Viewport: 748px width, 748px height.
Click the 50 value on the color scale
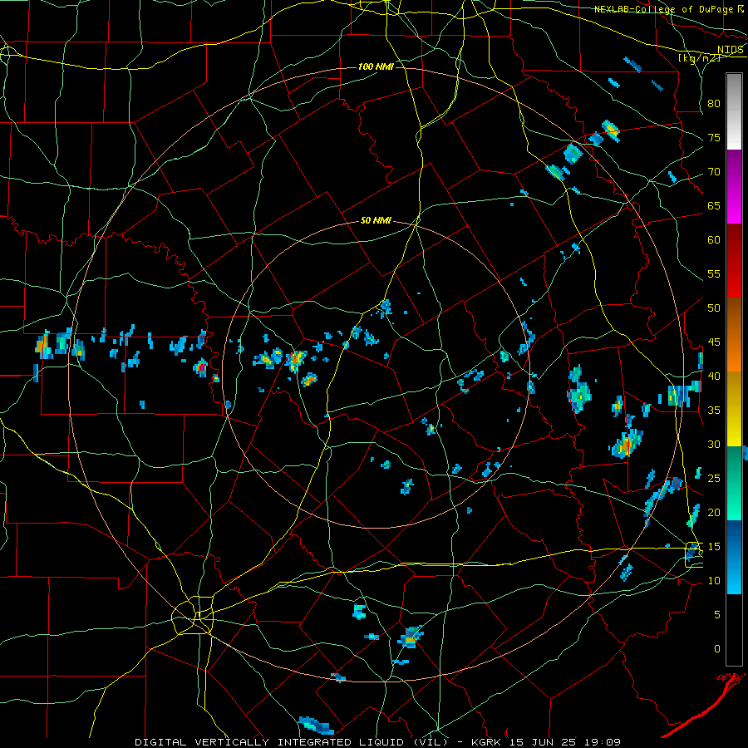(714, 308)
